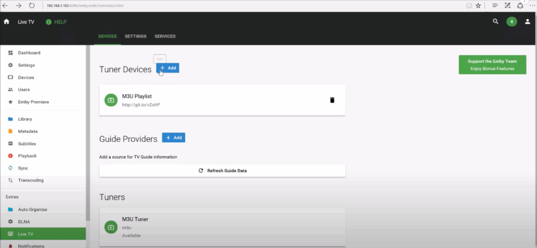Click the green M3U Playlist device icon
The height and width of the screenshot is (248, 537).
[x=111, y=100]
